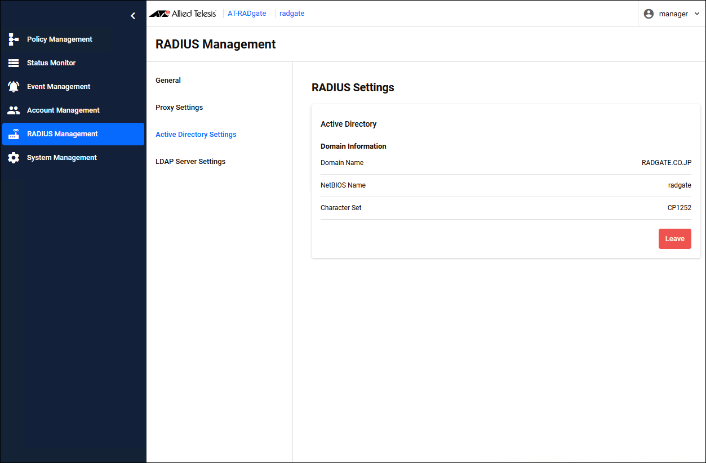This screenshot has height=463, width=706.
Task: Expand the manager account dropdown arrow
Action: [697, 14]
